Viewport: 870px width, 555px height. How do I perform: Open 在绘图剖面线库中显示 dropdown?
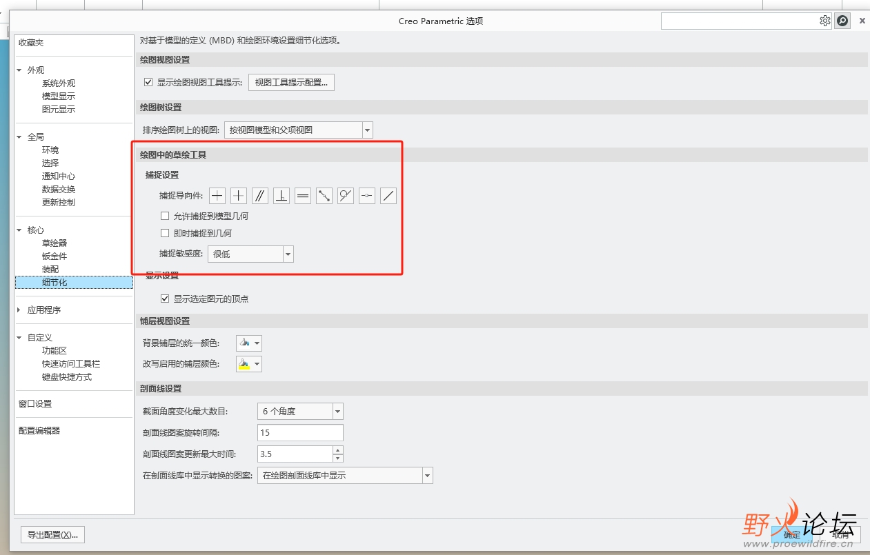pos(344,476)
